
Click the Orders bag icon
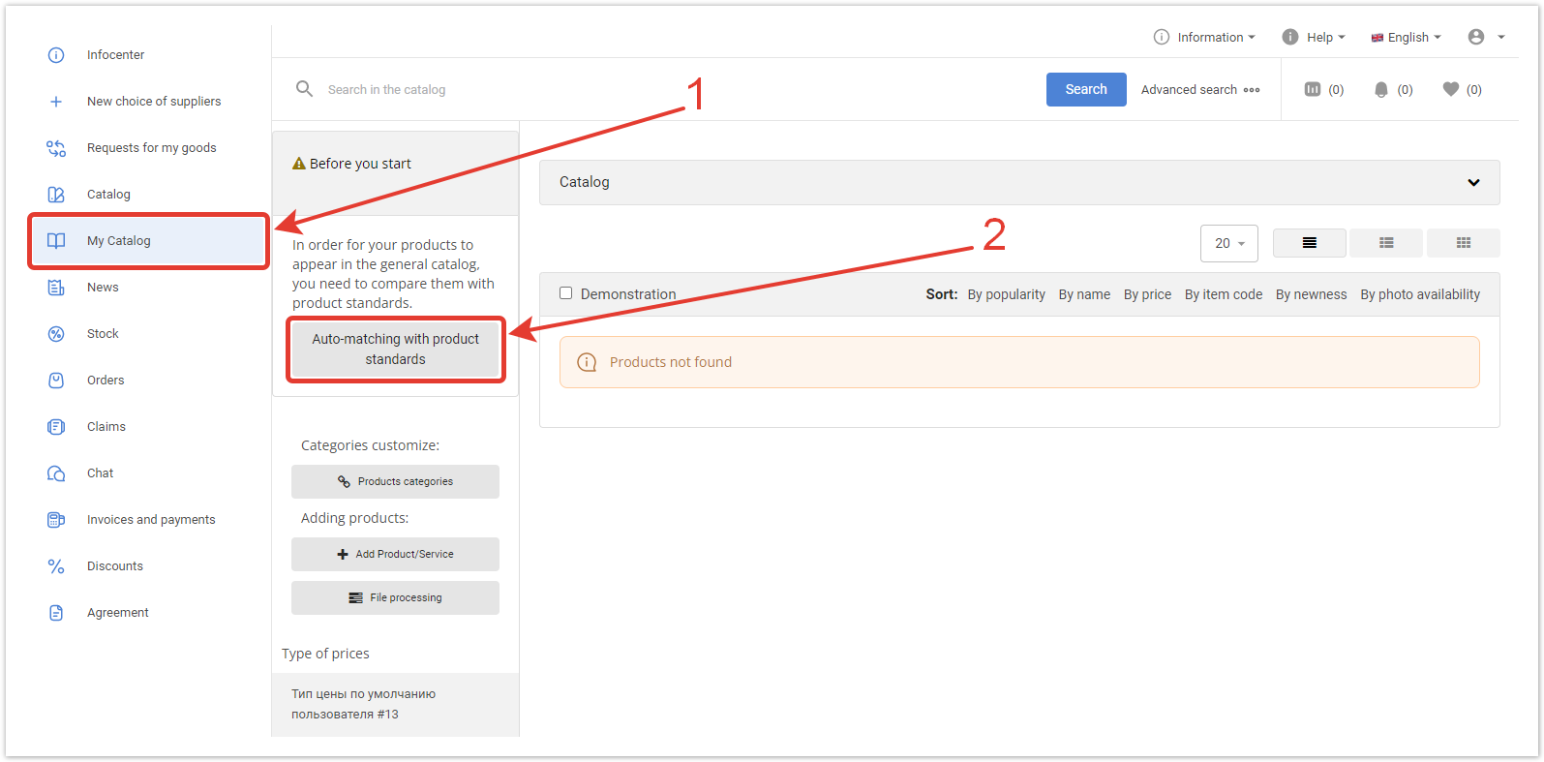coord(56,381)
